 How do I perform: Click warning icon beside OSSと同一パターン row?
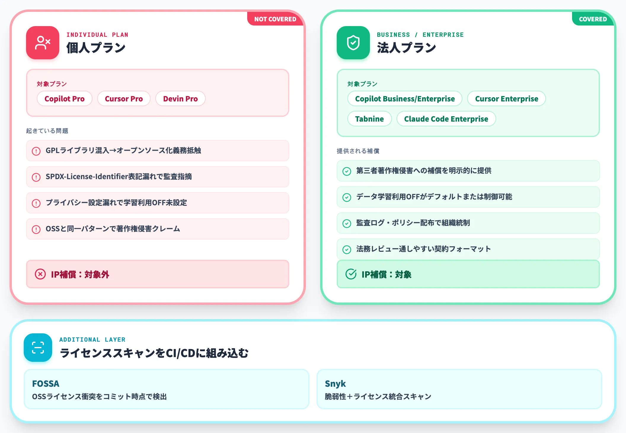point(36,230)
